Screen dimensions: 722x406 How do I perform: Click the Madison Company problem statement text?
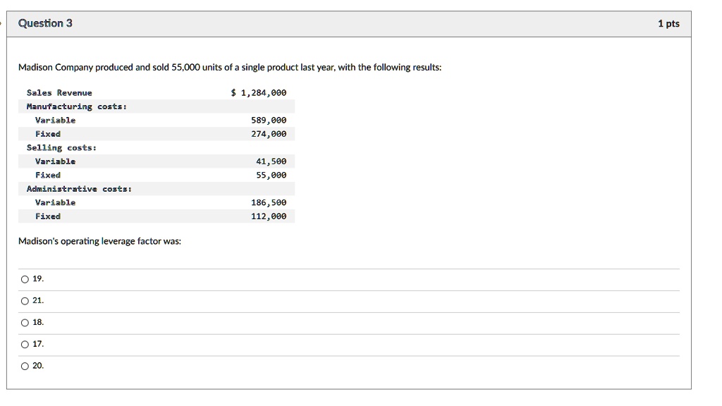point(230,68)
